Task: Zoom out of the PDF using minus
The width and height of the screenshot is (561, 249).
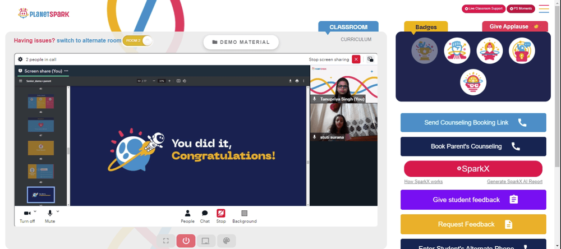Action: click(x=154, y=81)
